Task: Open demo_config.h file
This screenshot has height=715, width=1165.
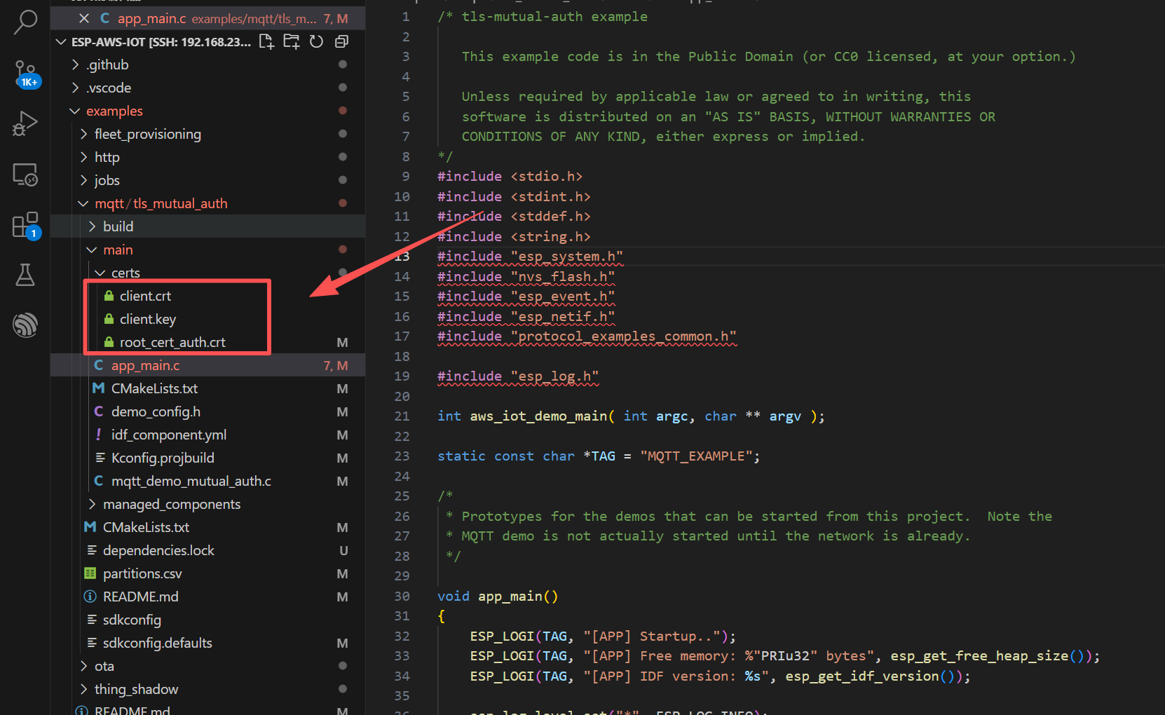Action: (x=207, y=411)
